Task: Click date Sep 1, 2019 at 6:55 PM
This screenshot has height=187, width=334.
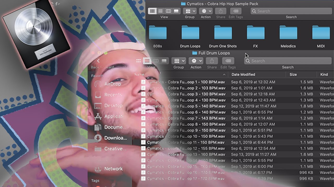Action: (x=252, y=112)
